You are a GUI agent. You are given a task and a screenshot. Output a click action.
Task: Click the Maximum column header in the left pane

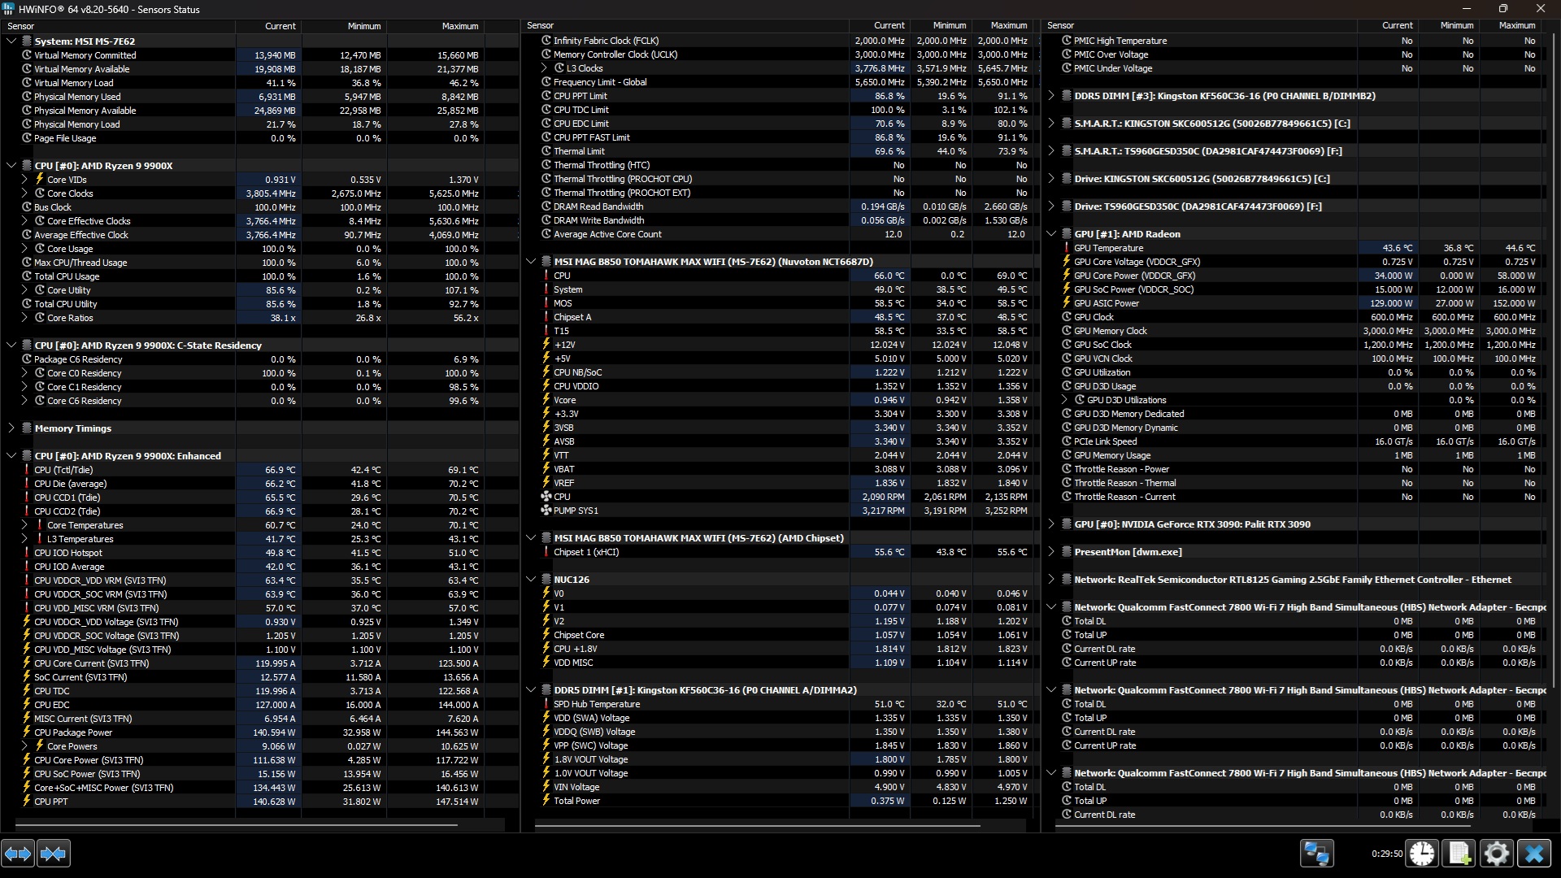435,26
